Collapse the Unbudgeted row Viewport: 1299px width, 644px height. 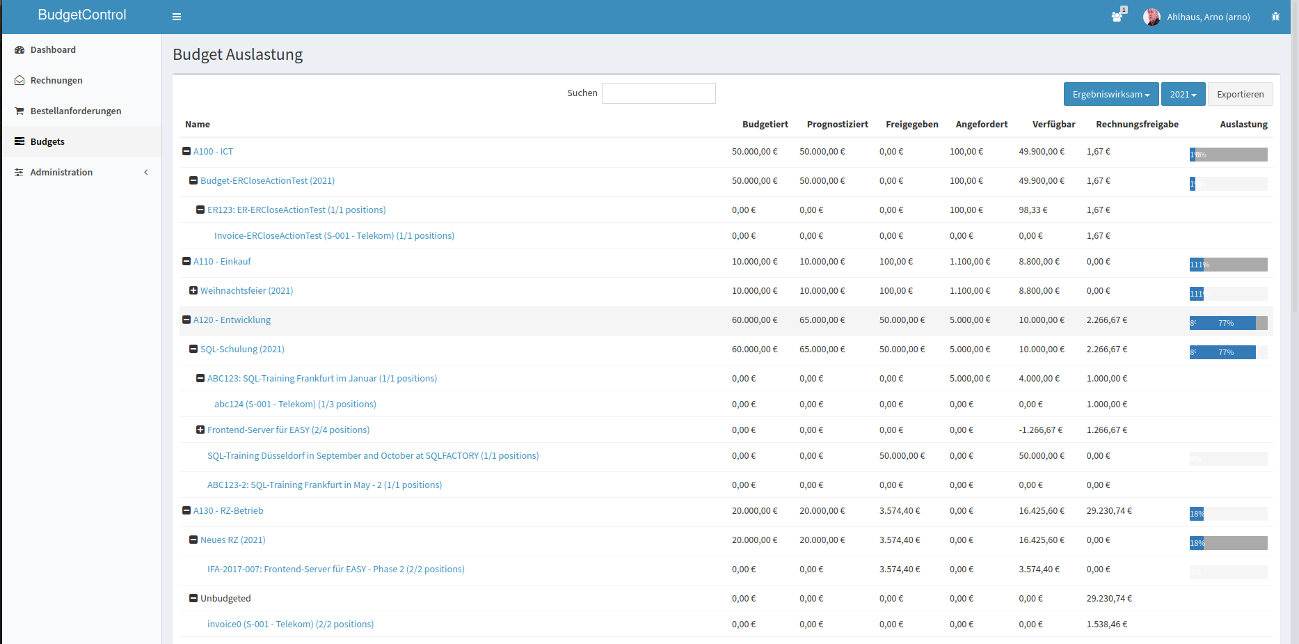(193, 598)
